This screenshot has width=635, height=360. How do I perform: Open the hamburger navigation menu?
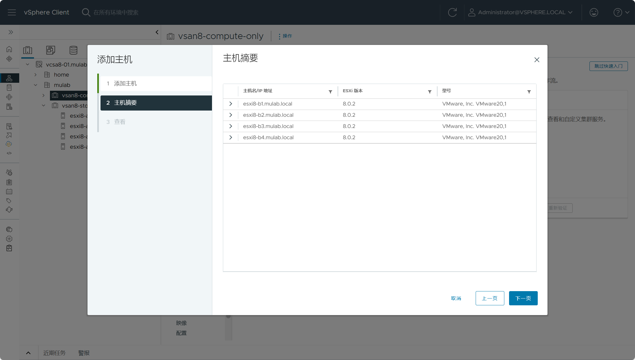pos(12,12)
